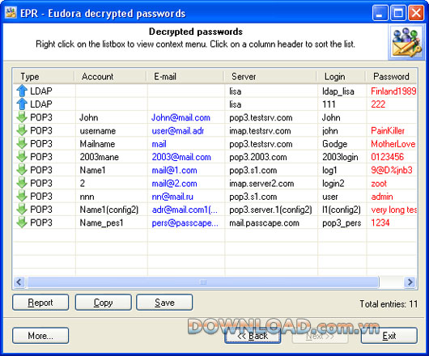Click the Report button
The height and width of the screenshot is (356, 429).
(40, 302)
